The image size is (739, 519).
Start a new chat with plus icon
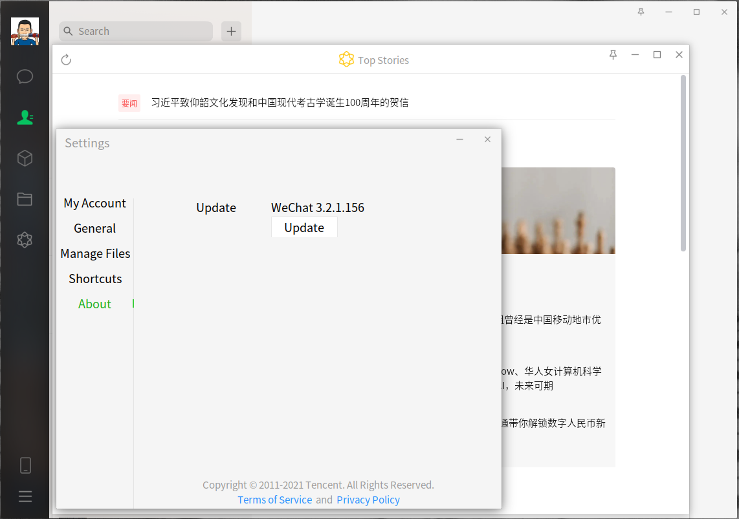coord(231,30)
